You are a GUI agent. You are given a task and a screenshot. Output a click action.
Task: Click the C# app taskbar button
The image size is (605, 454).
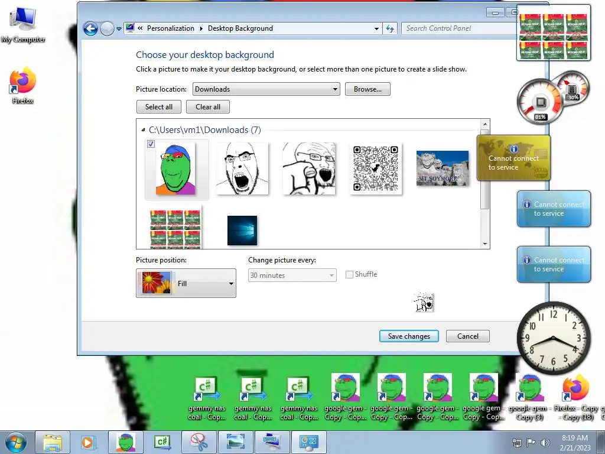[x=162, y=442]
